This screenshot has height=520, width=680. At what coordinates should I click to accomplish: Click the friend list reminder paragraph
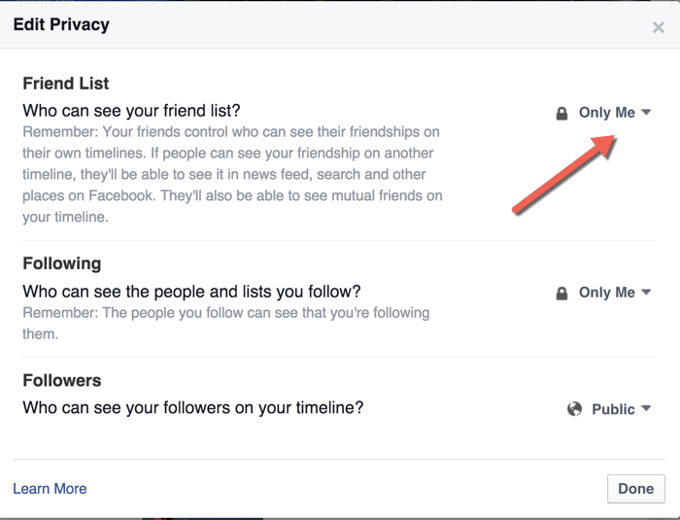coord(232,174)
